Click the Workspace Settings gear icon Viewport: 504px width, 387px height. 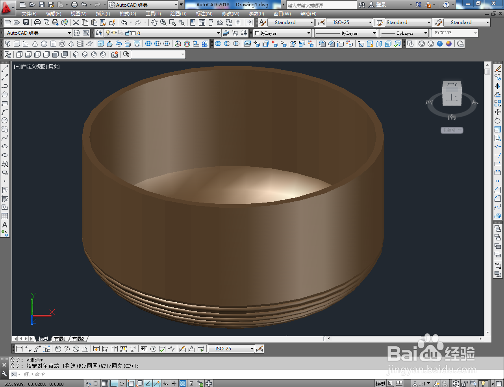tap(77, 33)
